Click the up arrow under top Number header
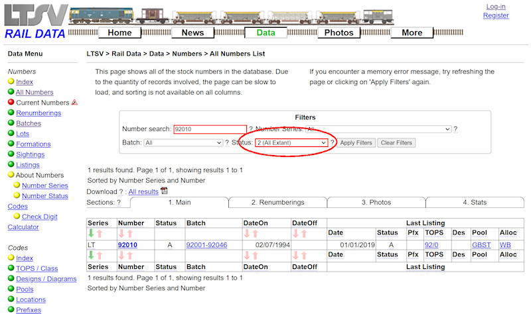The width and height of the screenshot is (531, 314). [131, 234]
